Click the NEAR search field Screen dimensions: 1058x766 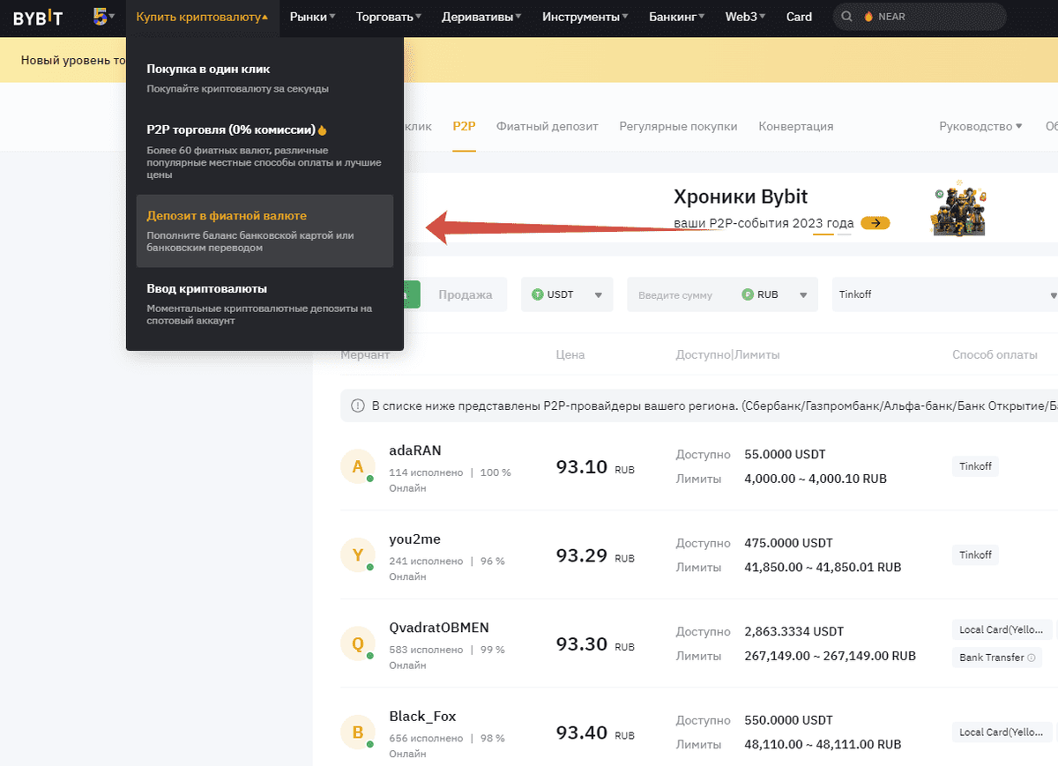click(920, 17)
